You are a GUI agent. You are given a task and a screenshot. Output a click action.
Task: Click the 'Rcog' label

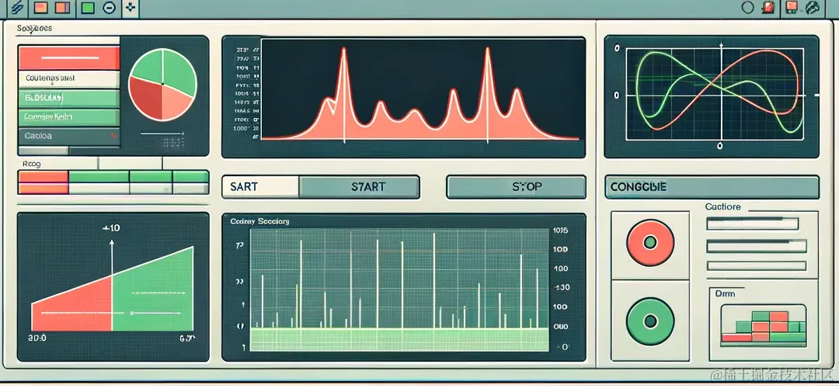[x=32, y=164]
